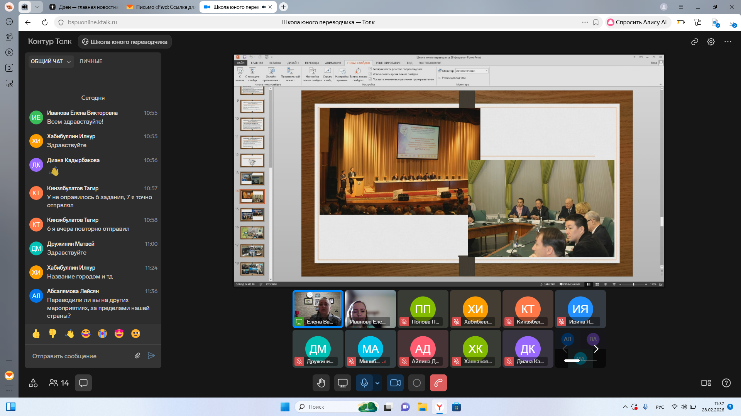
Task: Switch to the ЛИЧНЫЕ chat tab
Action: click(91, 61)
